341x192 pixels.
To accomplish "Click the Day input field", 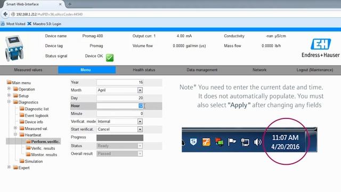I will pyautogui.click(x=120, y=98).
